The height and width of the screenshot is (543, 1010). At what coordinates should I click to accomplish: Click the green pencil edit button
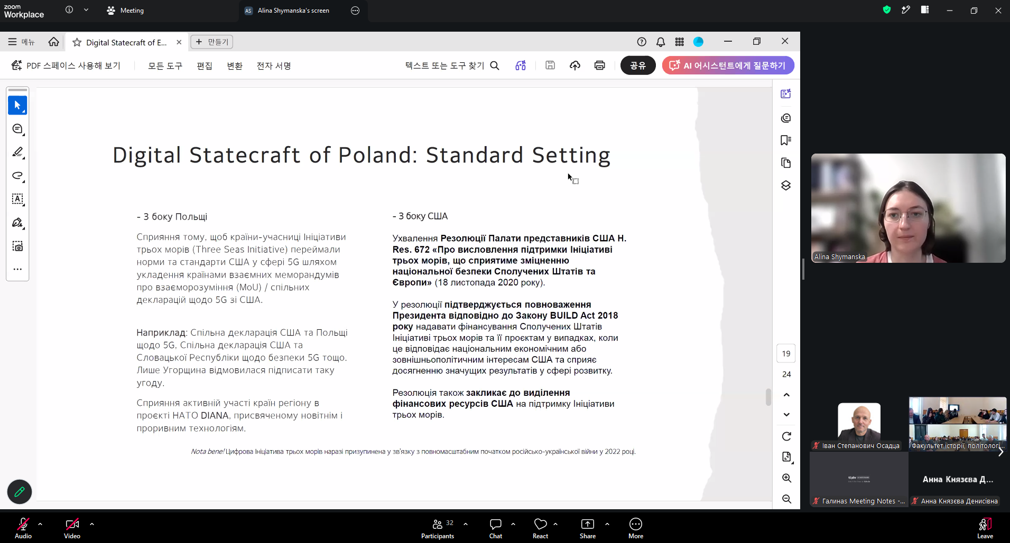pos(20,492)
